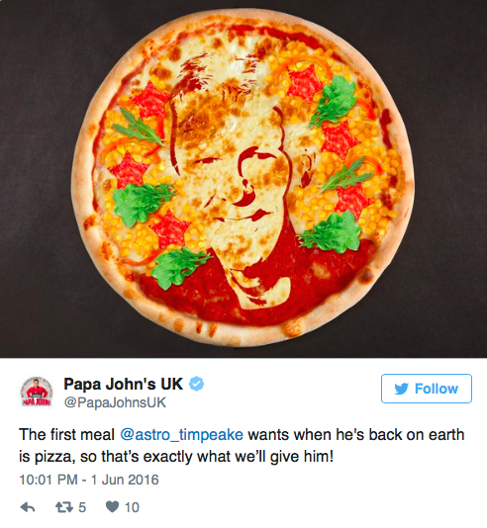
Task: Click the Papa John's UK display name
Action: click(x=124, y=384)
